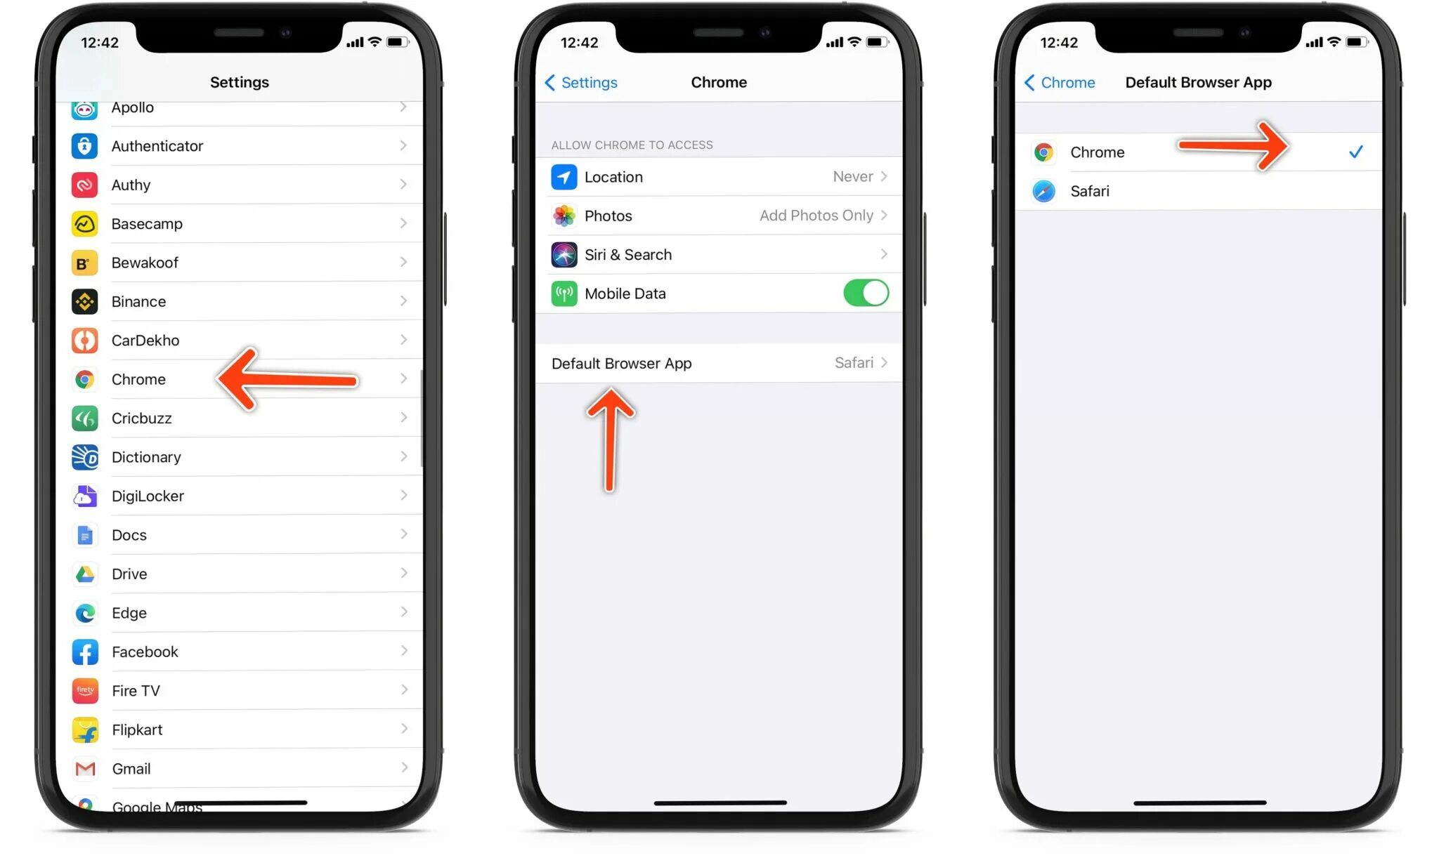Open Facebook app settings
1439x865 pixels.
pyautogui.click(x=237, y=652)
